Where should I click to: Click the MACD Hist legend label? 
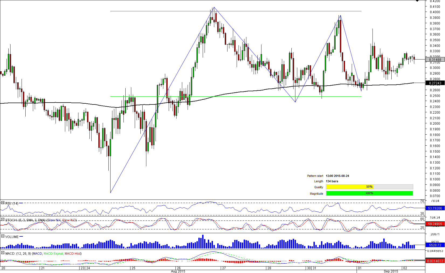[x=73, y=254]
